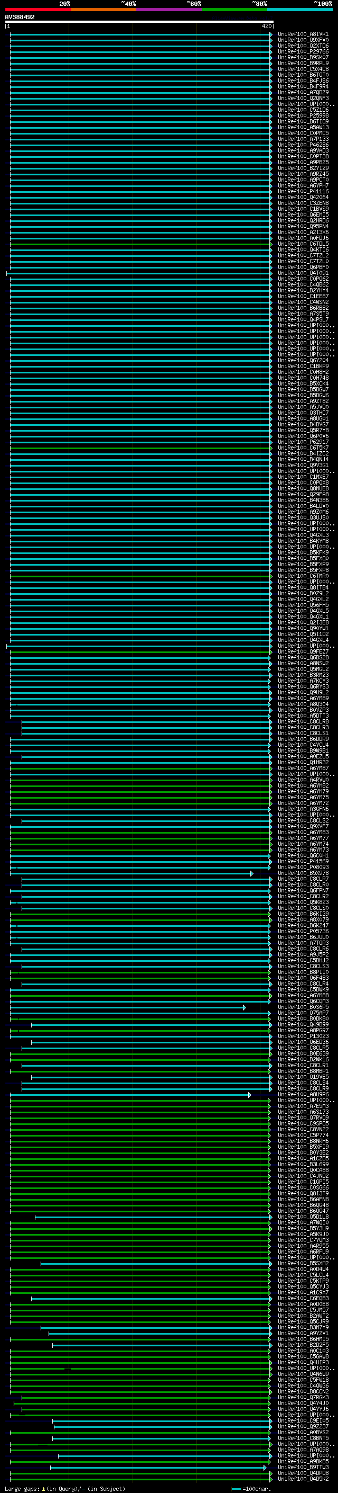The height and width of the screenshot is (1493, 338).
Task: Click the green ~80% identity legend segment
Action: (234, 10)
